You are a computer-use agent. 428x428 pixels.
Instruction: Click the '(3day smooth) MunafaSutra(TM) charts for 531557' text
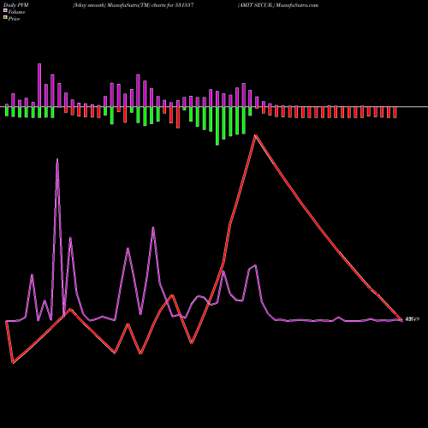click(x=134, y=5)
